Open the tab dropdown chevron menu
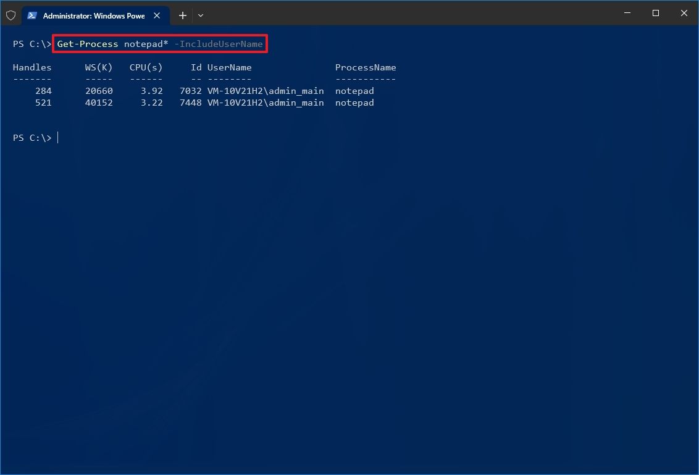 click(x=199, y=15)
